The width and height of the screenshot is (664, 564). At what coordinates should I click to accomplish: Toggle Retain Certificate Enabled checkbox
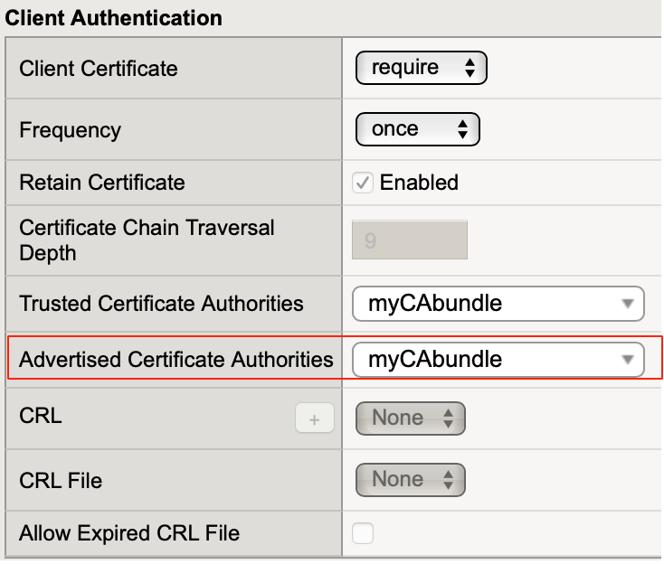tap(363, 183)
